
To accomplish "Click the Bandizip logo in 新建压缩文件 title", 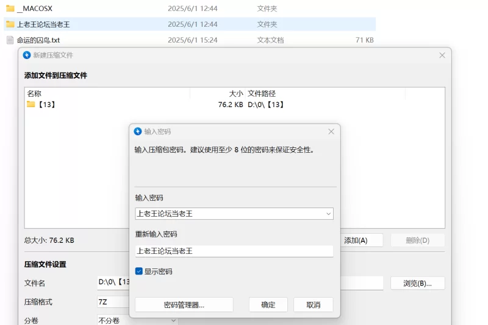I will pos(27,55).
